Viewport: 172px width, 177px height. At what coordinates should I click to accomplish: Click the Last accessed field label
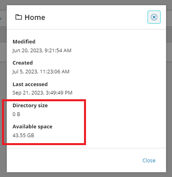coord(30,84)
